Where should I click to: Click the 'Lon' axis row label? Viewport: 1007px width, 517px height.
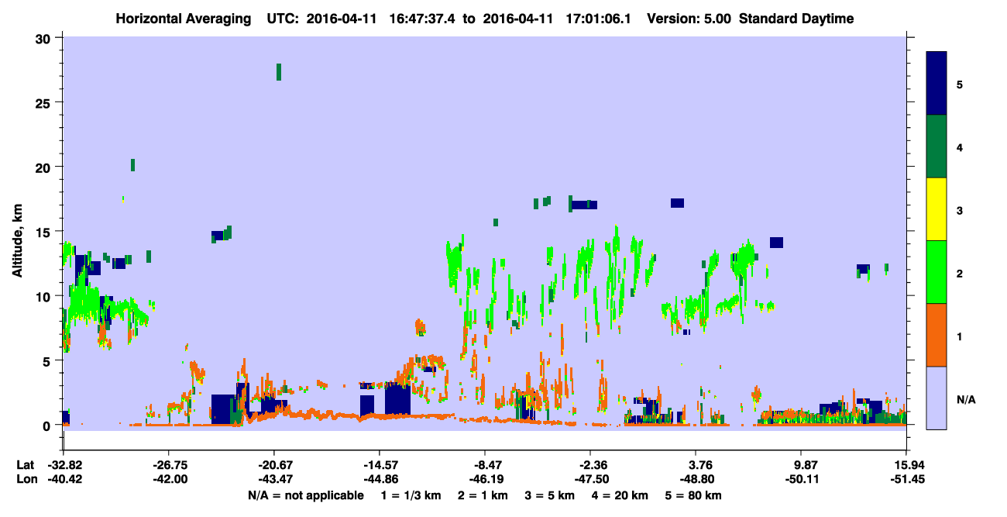[x=26, y=479]
